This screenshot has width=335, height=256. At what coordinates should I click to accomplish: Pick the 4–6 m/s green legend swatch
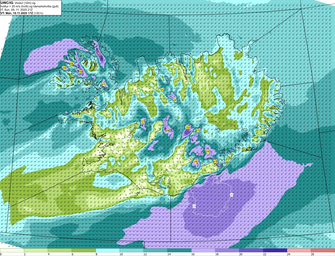(60, 250)
